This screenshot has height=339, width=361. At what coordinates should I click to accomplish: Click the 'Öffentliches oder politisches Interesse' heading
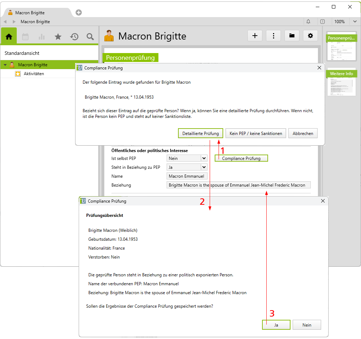pyautogui.click(x=150, y=151)
